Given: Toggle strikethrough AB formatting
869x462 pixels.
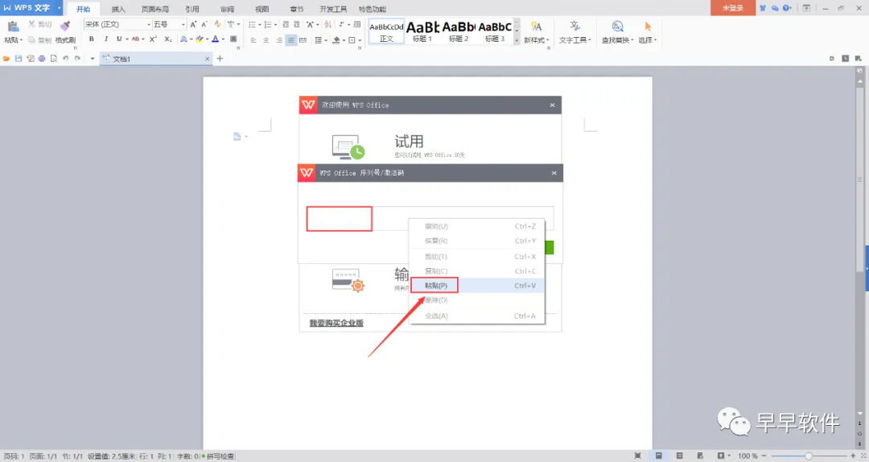Looking at the screenshot, I should click(135, 39).
